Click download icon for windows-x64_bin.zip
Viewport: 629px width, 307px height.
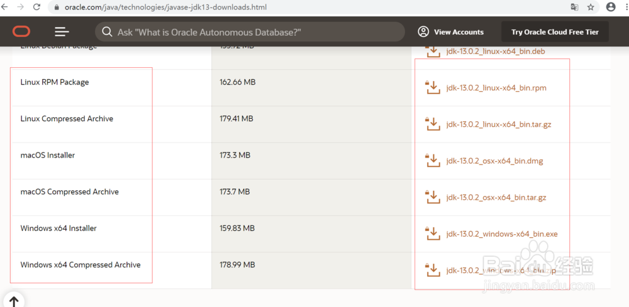pos(433,271)
